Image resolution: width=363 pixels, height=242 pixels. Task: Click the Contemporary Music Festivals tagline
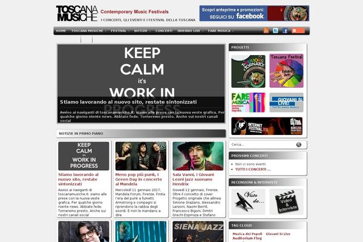(x=134, y=11)
